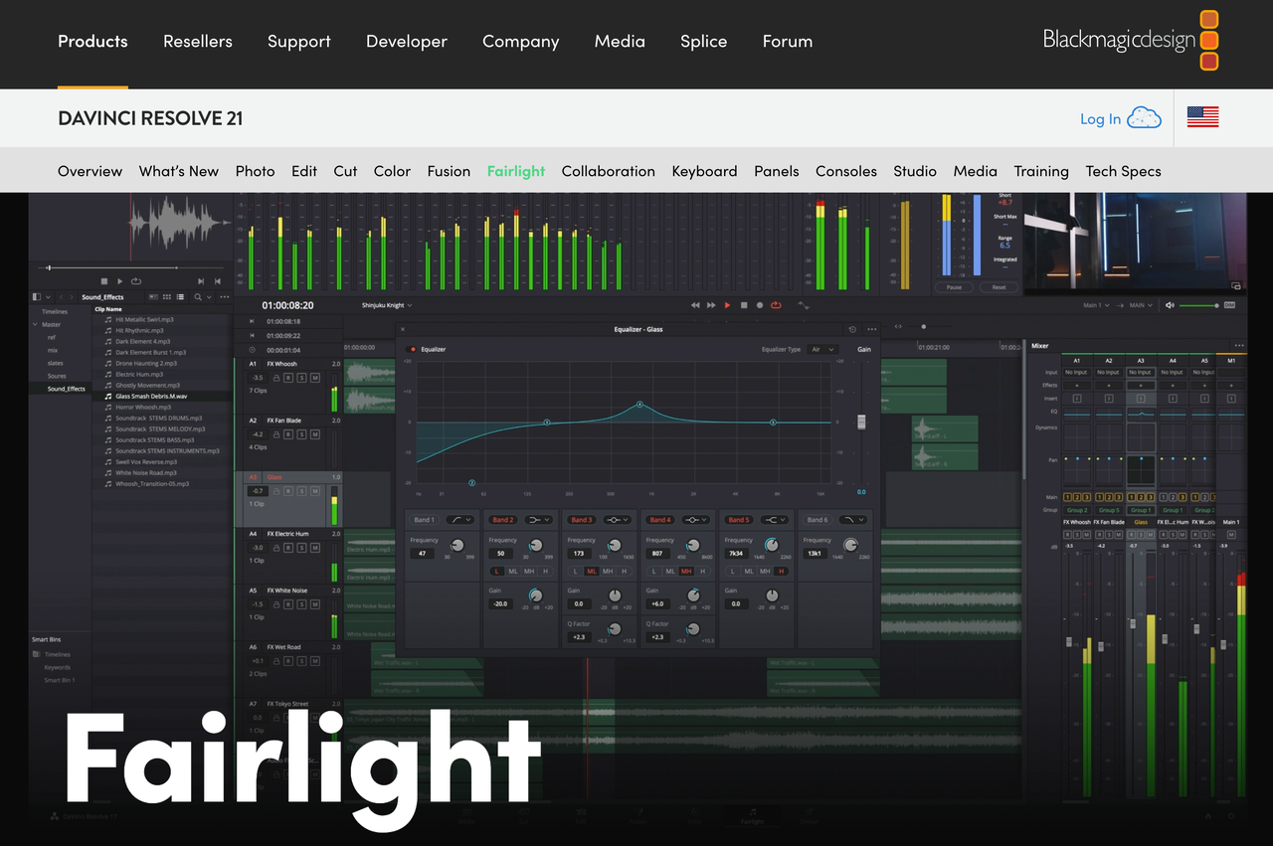
Task: Open the Main 1 bus dropdown
Action: (x=1096, y=305)
